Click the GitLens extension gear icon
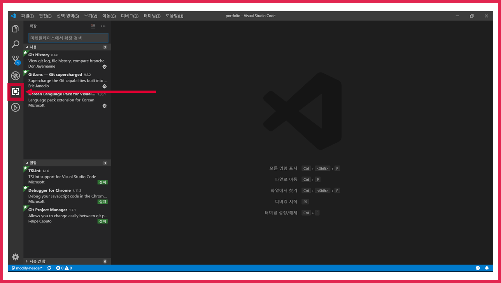The height and width of the screenshot is (283, 501). (x=104, y=86)
